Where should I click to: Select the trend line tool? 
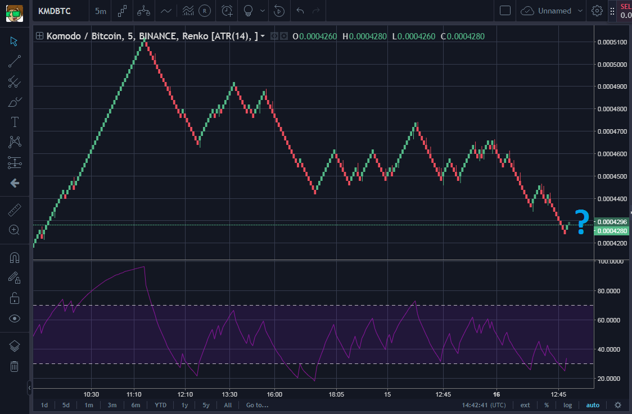[14, 61]
